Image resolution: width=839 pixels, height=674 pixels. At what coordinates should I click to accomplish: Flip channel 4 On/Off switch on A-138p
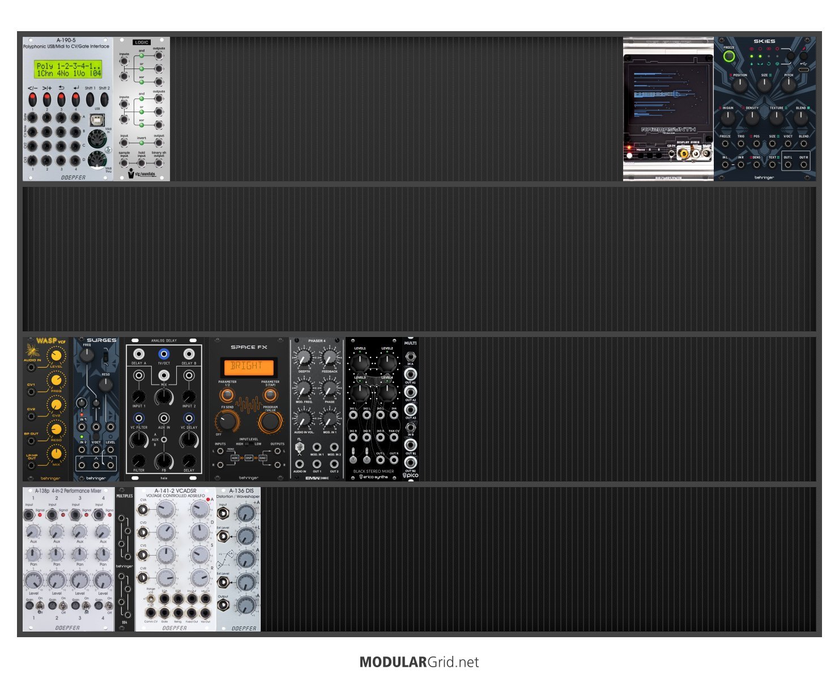pos(110,605)
